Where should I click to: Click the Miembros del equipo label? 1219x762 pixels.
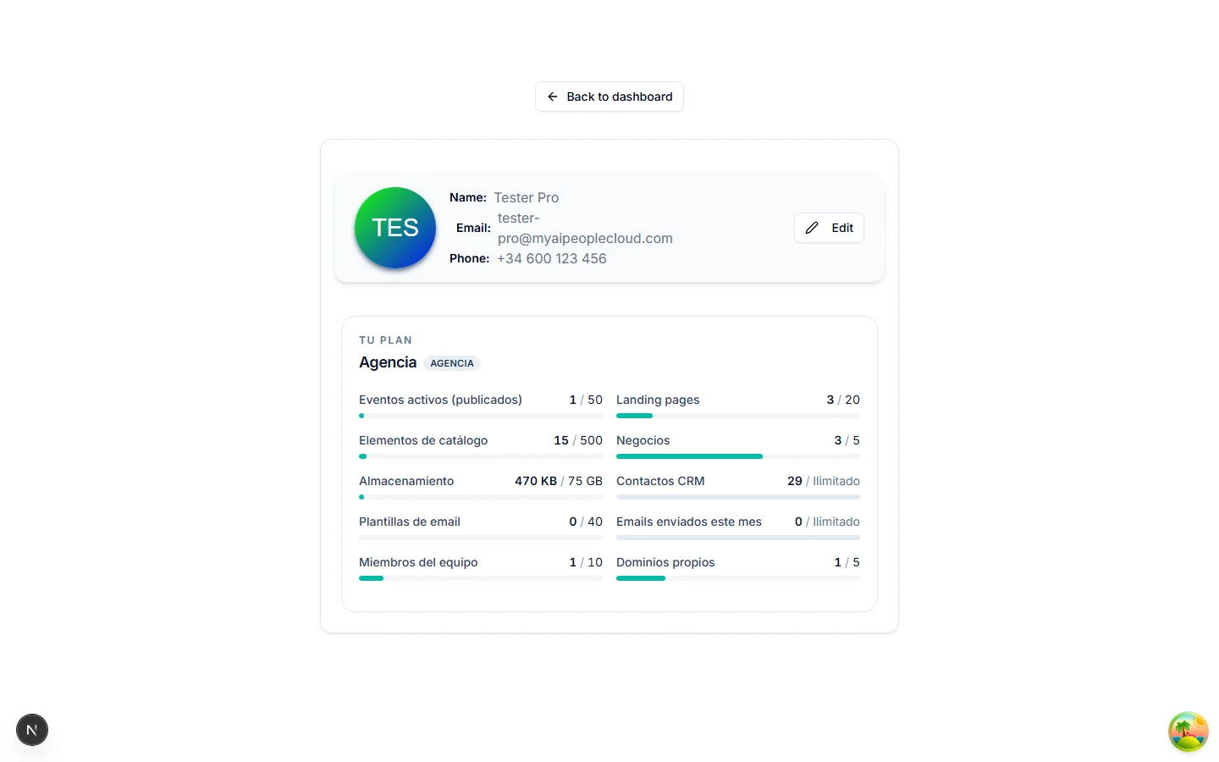pyautogui.click(x=418, y=562)
